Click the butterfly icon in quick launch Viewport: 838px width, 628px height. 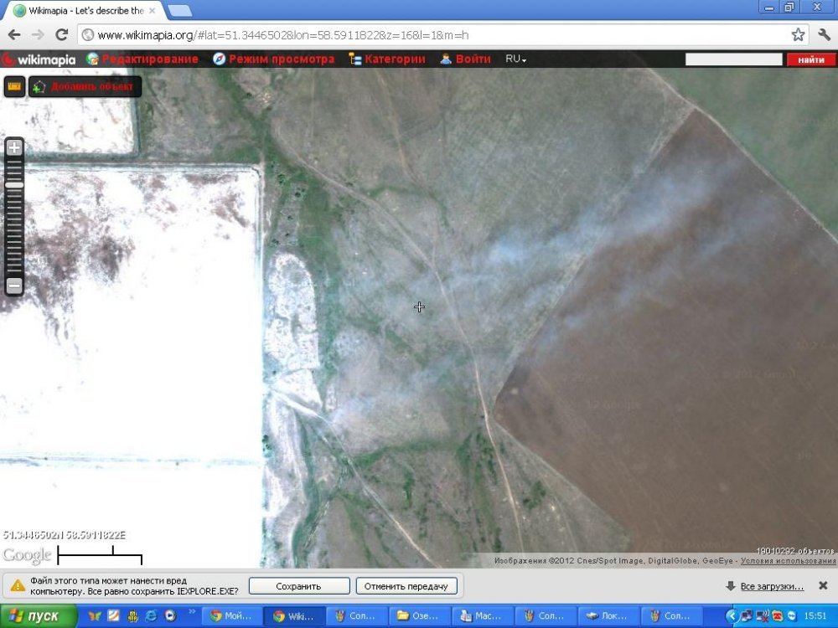coord(95,615)
